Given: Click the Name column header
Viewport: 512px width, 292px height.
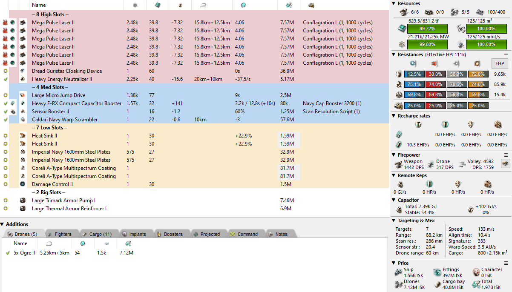Looking at the screenshot, I should [39, 5].
